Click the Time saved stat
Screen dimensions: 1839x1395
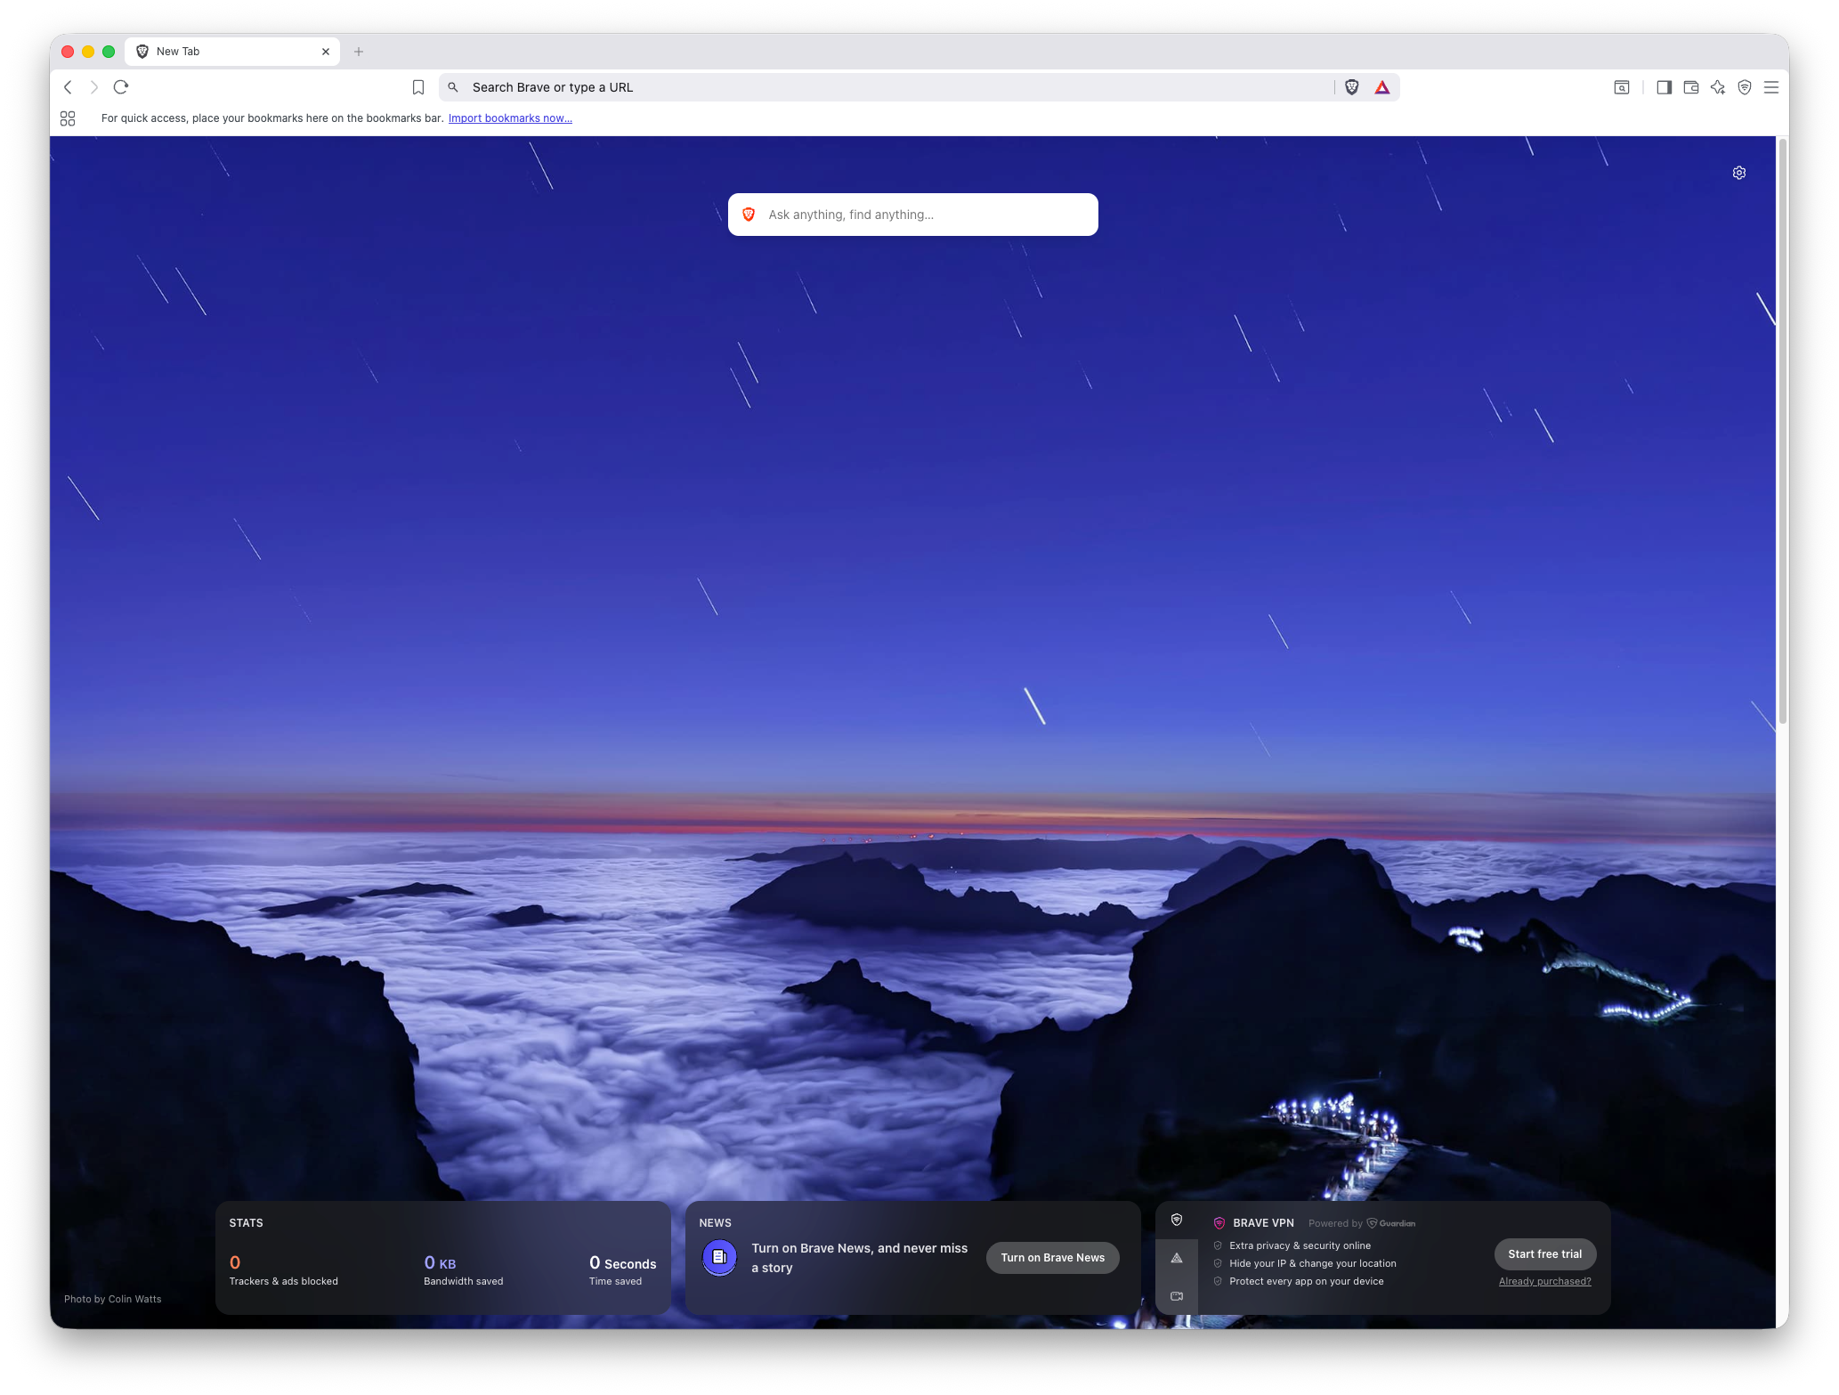click(x=622, y=1270)
